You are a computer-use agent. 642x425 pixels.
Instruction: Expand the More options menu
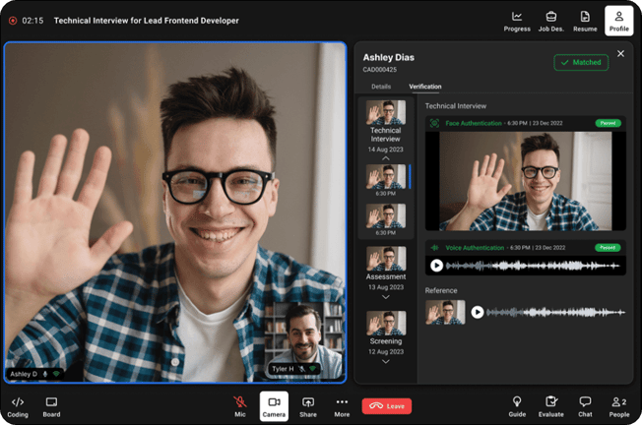tap(342, 402)
